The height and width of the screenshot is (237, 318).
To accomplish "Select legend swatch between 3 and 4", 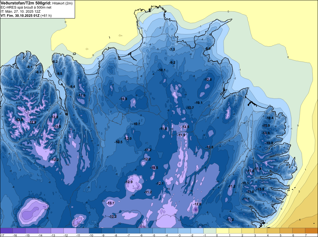I will point(261,231).
